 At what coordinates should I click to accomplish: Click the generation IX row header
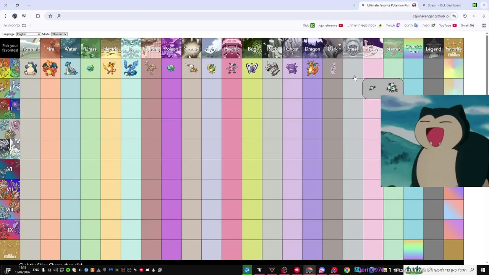10,230
